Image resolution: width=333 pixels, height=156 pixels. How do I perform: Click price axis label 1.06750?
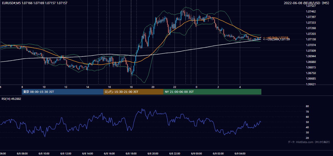coord(311,73)
